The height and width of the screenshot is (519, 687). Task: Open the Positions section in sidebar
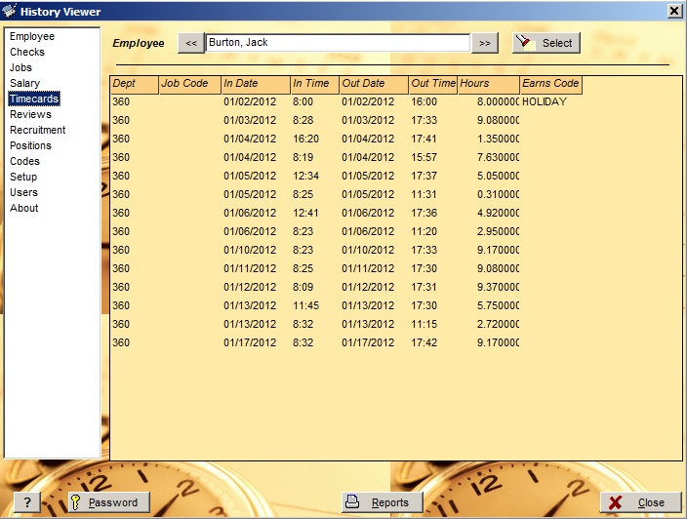point(30,145)
